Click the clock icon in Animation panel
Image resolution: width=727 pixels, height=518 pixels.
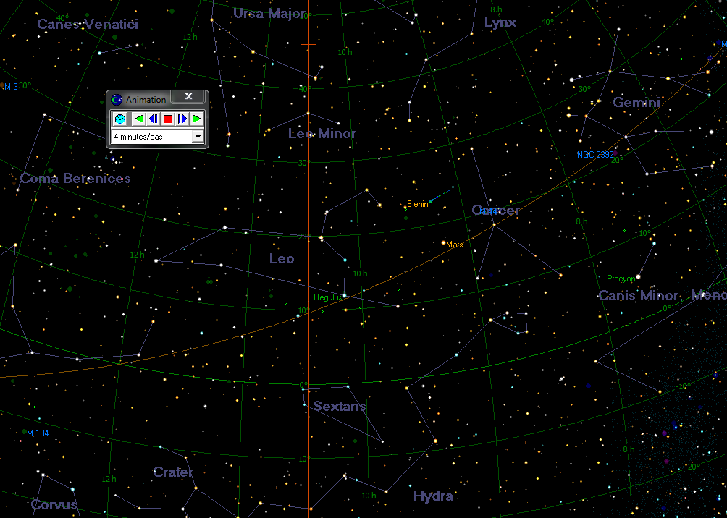[x=120, y=119]
